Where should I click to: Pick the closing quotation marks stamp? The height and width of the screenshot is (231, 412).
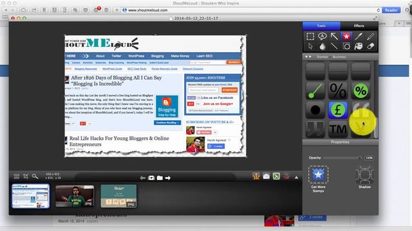[x=315, y=129]
